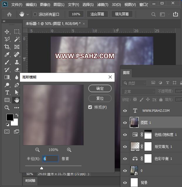The height and width of the screenshot is (187, 182).
Task: Open the 文件(F) menu
Action: click(17, 4)
